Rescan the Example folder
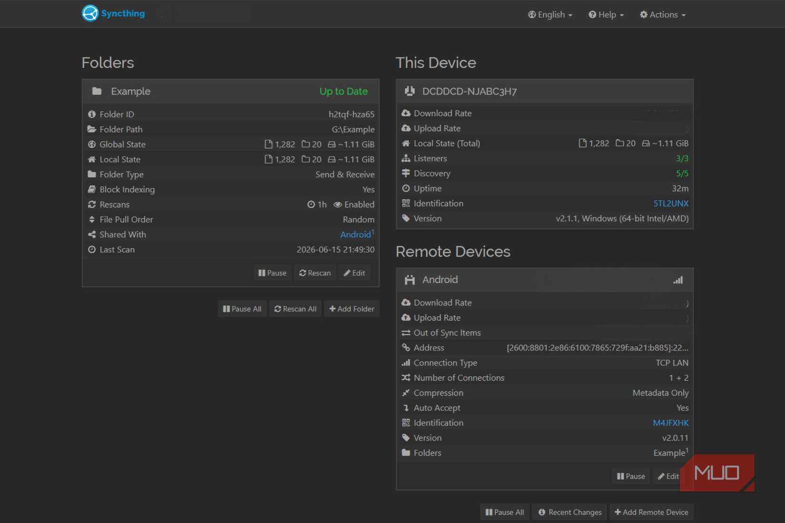The image size is (785, 523). 315,273
